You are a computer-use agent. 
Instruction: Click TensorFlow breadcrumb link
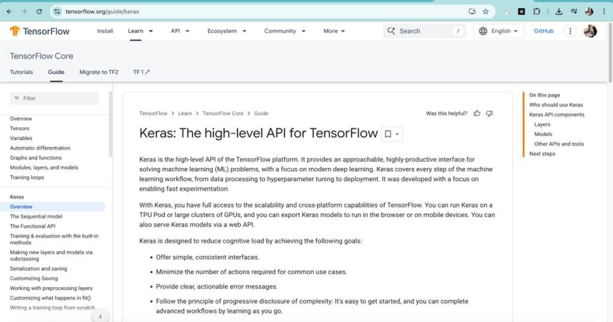pyautogui.click(x=153, y=113)
